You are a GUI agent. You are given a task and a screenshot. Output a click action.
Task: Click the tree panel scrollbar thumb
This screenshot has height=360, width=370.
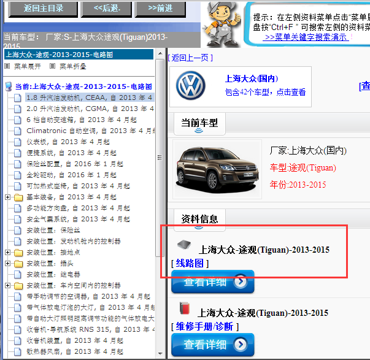tap(160, 158)
